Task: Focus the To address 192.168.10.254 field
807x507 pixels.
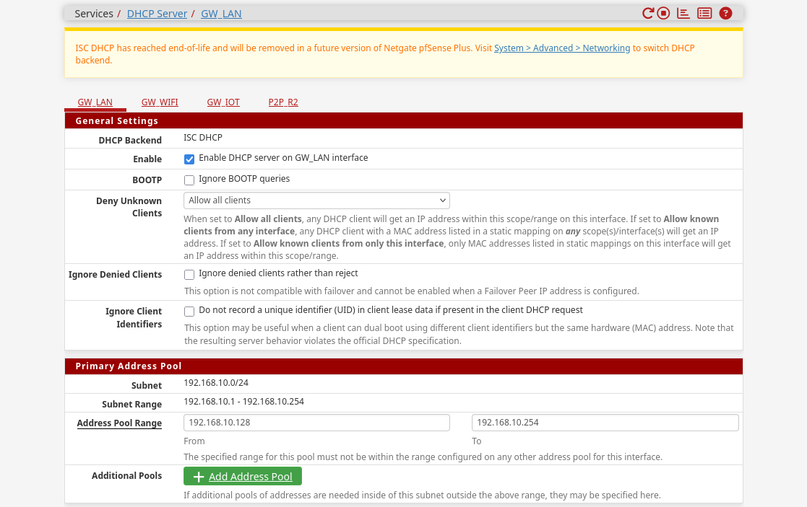Action: tap(605, 423)
